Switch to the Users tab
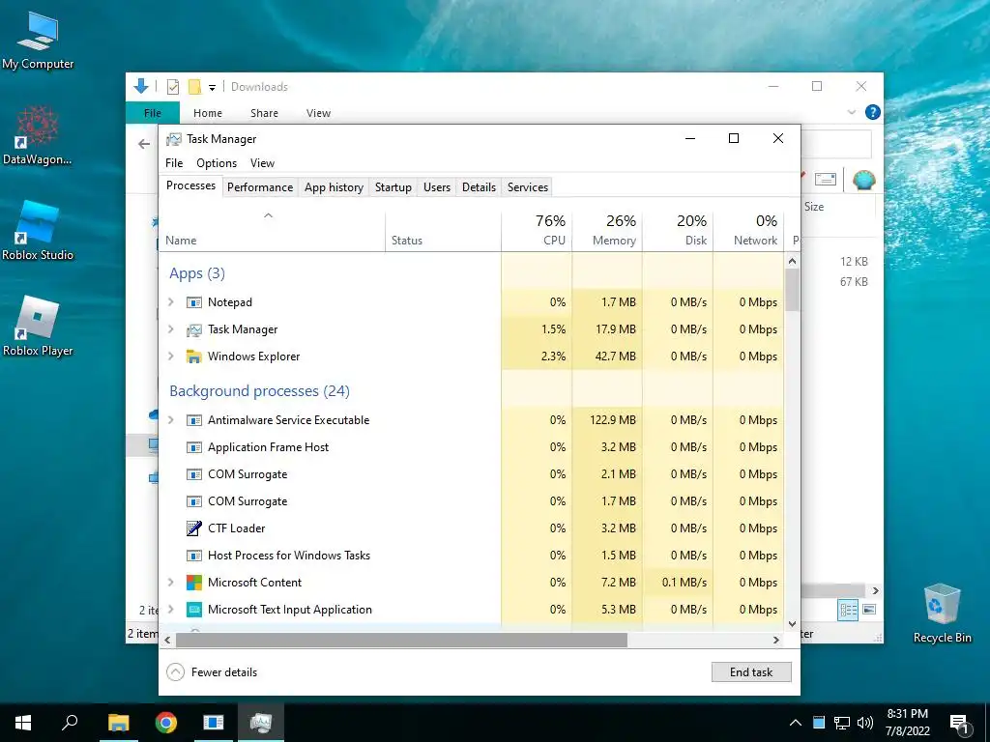The height and width of the screenshot is (742, 990). [437, 187]
